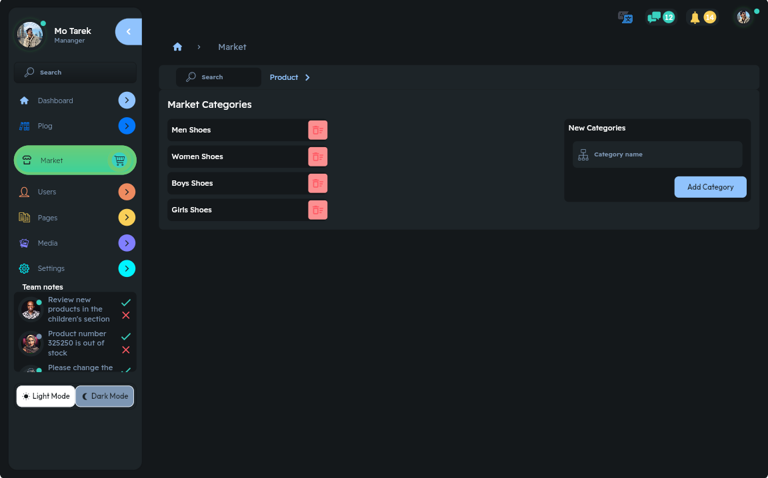Screen dimensions: 768x478
Task: Select the Users menu item
Action: tap(47, 192)
